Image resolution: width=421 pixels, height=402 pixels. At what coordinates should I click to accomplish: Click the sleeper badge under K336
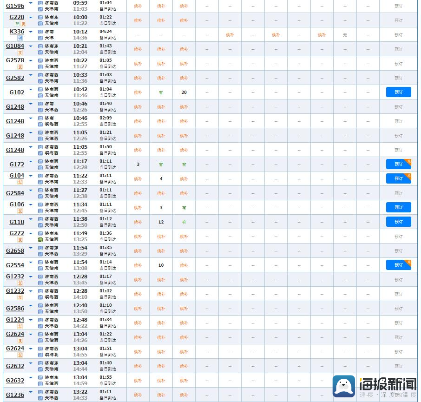click(20, 38)
